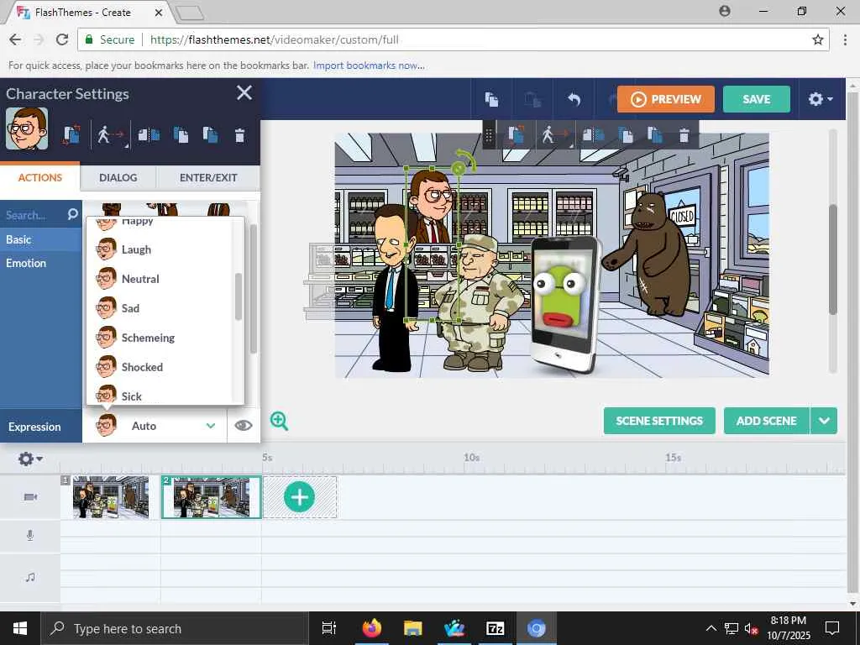Click trash delete icon in Character Settings panel
The width and height of the screenshot is (860, 645).
pos(239,135)
